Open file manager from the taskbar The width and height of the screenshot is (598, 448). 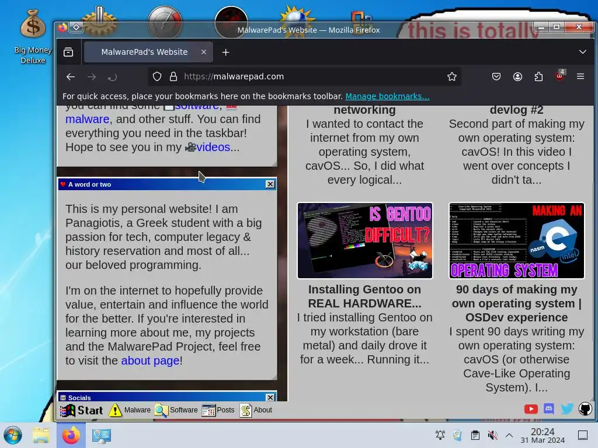click(x=41, y=435)
